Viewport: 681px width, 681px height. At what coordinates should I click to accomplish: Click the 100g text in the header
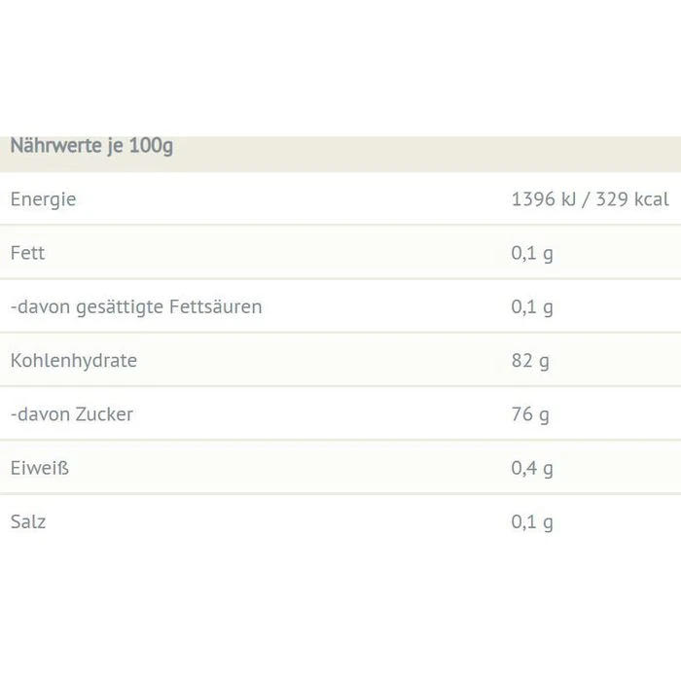pyautogui.click(x=153, y=147)
